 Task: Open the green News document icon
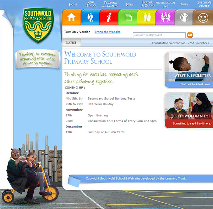click(128, 17)
